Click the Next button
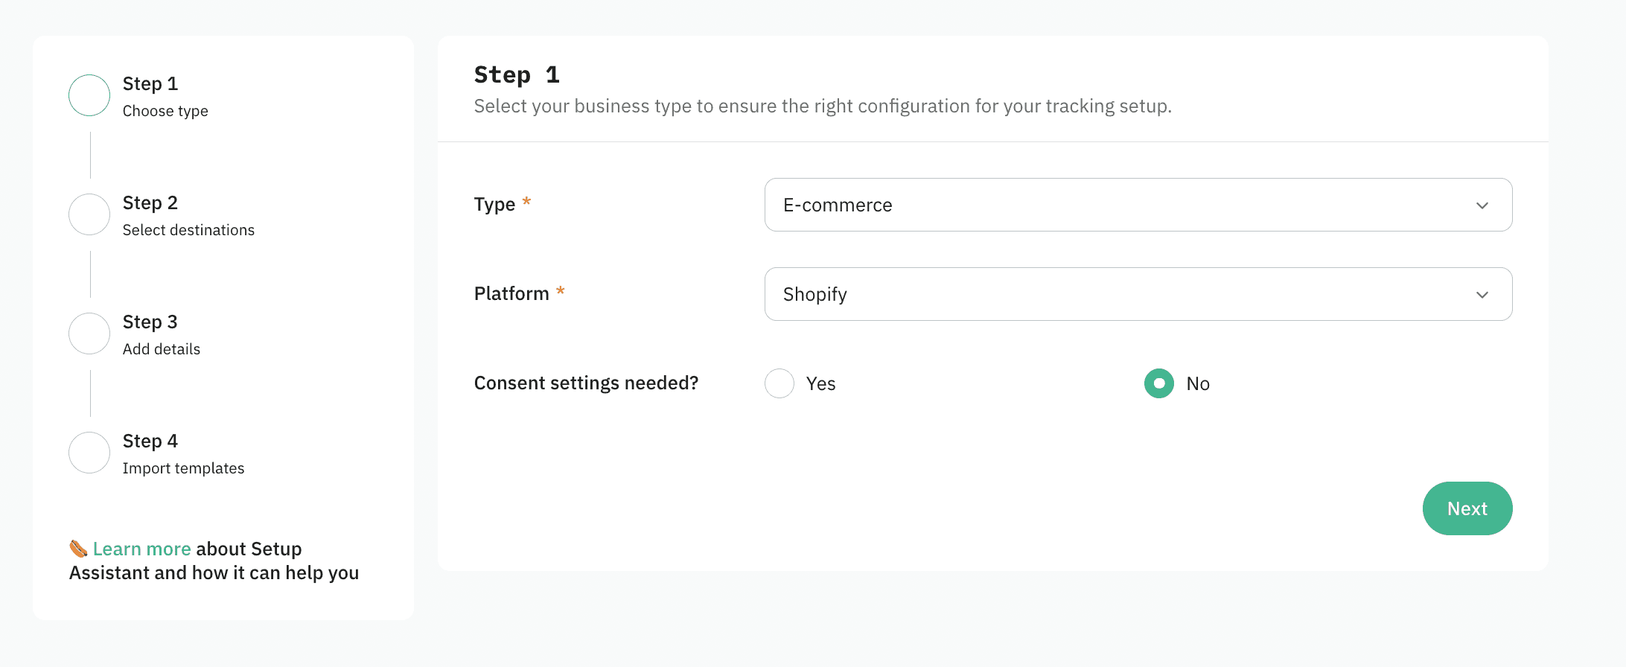The height and width of the screenshot is (667, 1626). pyautogui.click(x=1467, y=508)
